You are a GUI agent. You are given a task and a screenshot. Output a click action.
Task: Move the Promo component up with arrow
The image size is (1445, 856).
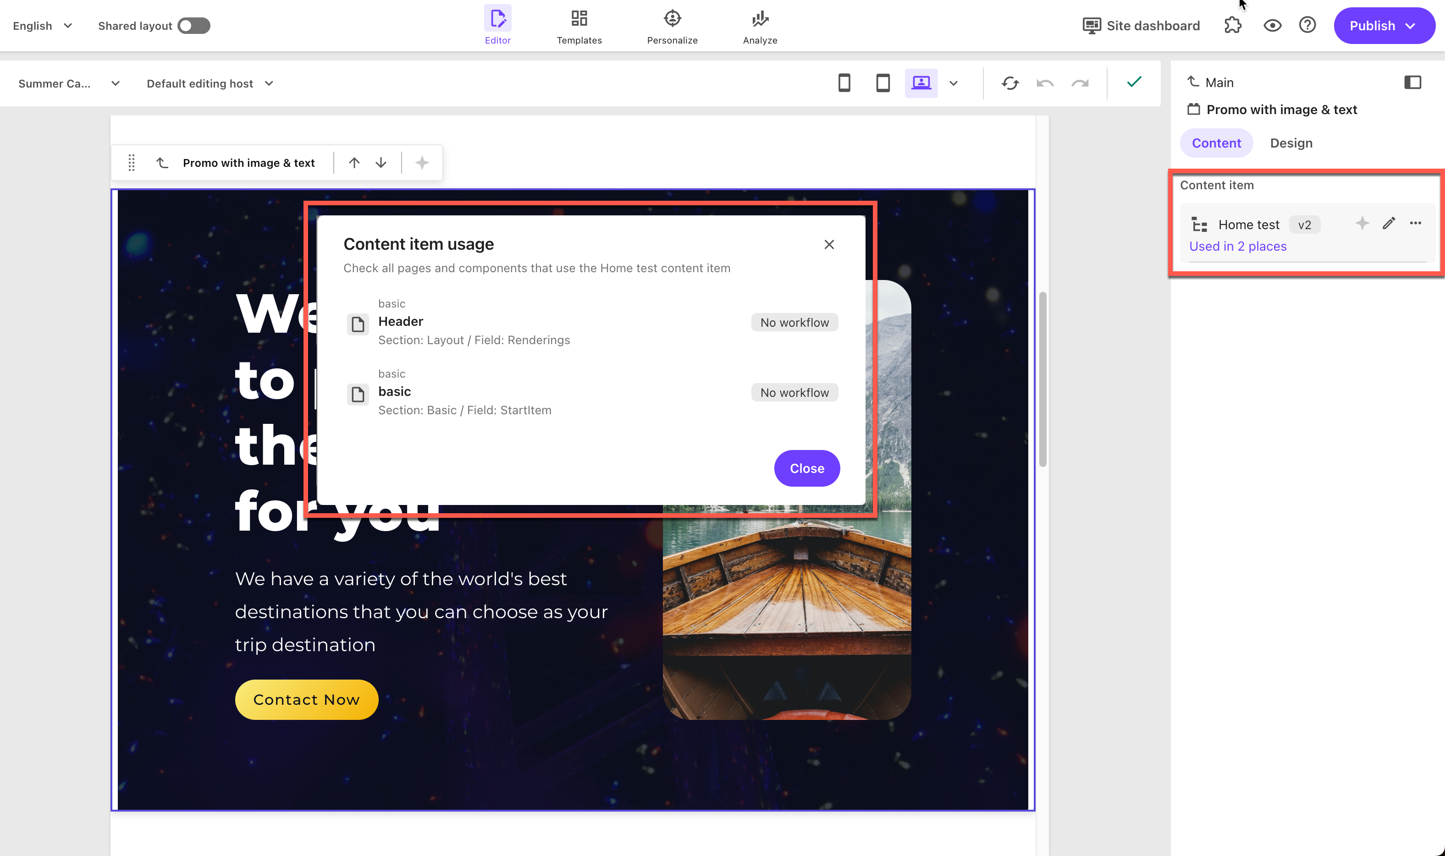click(354, 162)
